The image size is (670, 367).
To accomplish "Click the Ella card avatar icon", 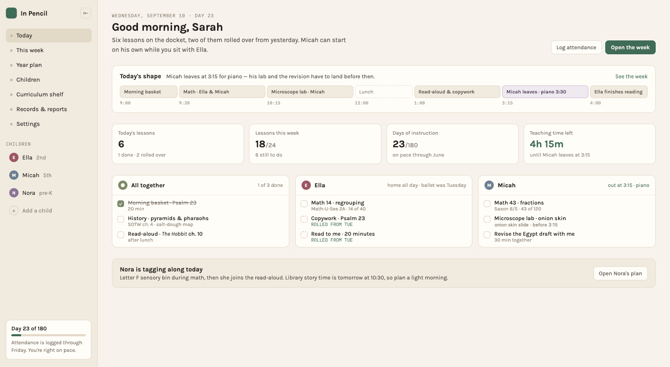I will [x=306, y=185].
